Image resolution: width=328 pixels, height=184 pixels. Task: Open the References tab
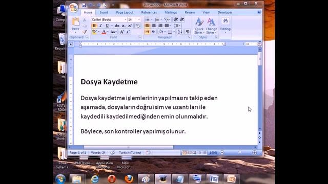click(x=149, y=12)
